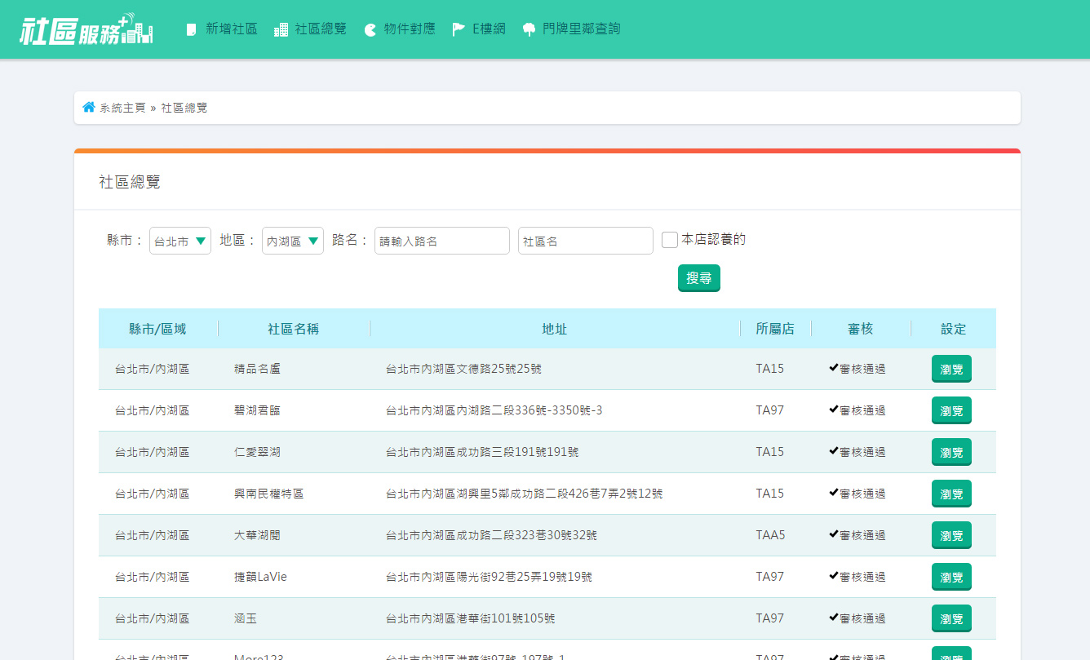The height and width of the screenshot is (660, 1090).
Task: Click the 精品名廬 community name
Action: coord(257,369)
